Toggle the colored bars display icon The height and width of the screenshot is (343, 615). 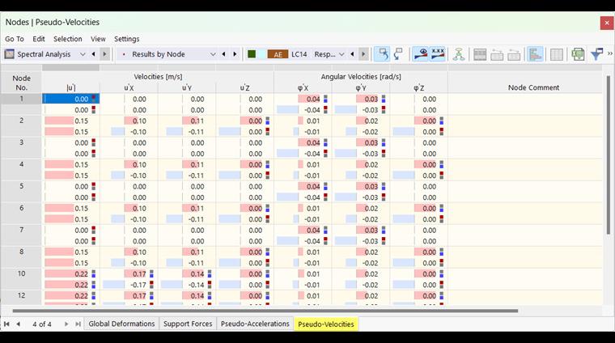[535, 54]
